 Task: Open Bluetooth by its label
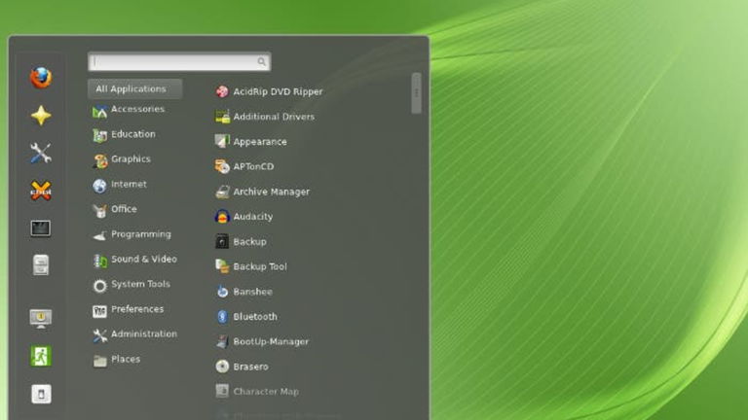coord(255,317)
